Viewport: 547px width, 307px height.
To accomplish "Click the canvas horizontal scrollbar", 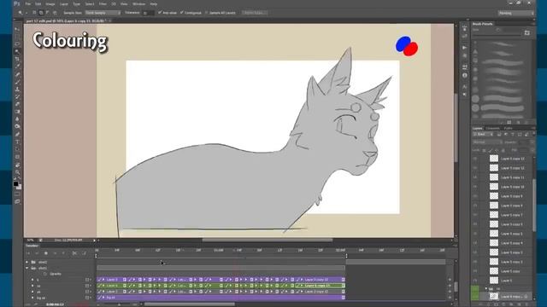I will pos(268,240).
